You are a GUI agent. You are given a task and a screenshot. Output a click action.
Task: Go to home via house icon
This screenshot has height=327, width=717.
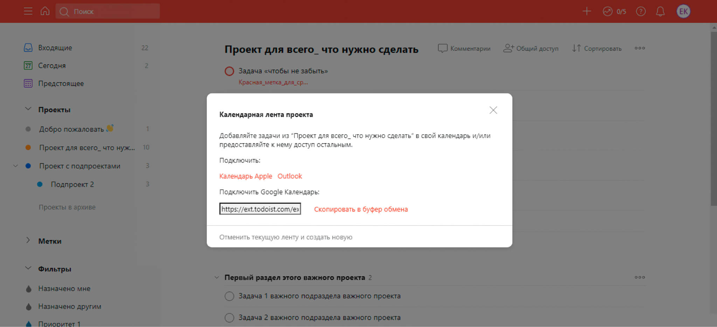(x=45, y=11)
